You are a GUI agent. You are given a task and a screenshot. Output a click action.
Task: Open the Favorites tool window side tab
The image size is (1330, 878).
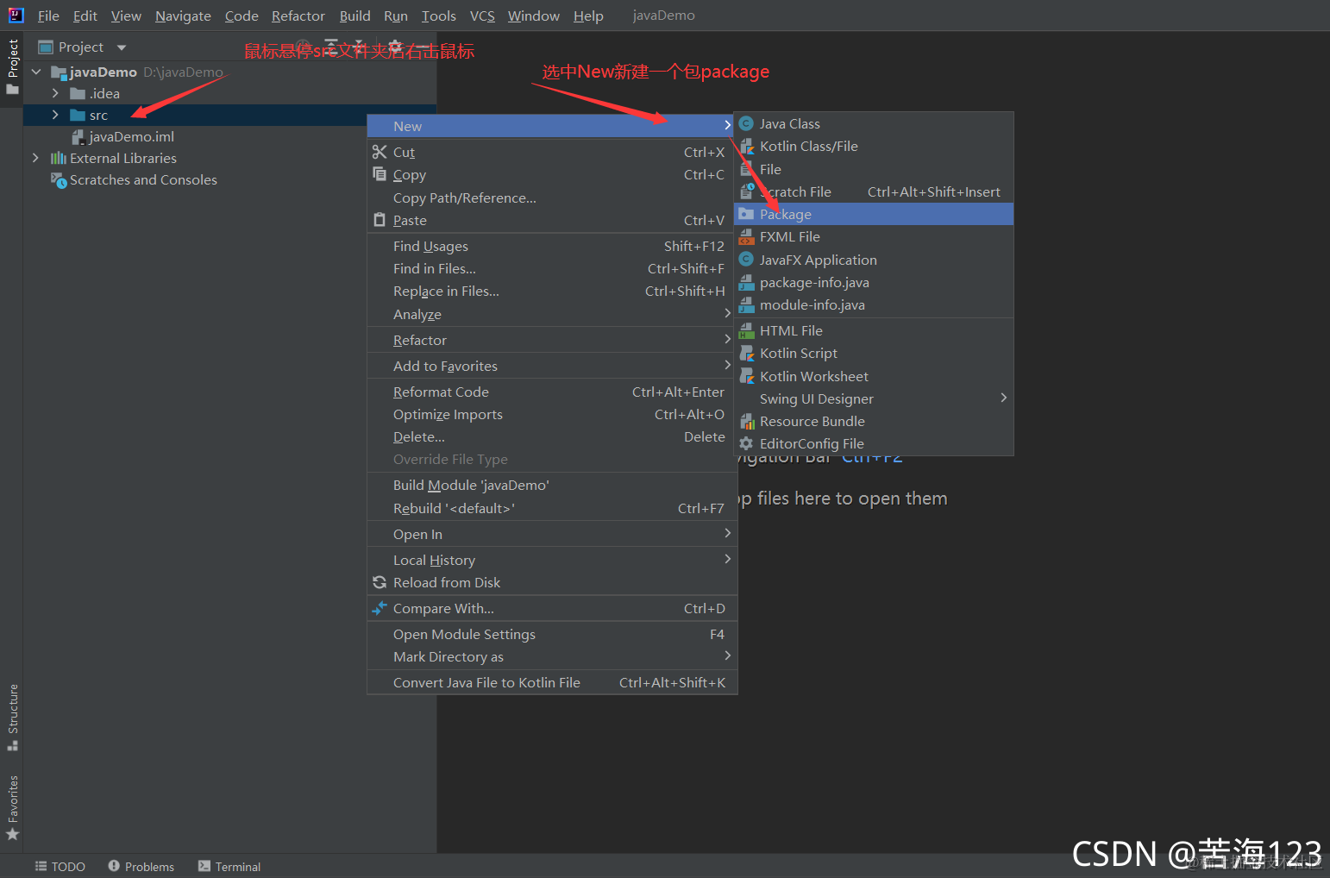pyautogui.click(x=13, y=808)
